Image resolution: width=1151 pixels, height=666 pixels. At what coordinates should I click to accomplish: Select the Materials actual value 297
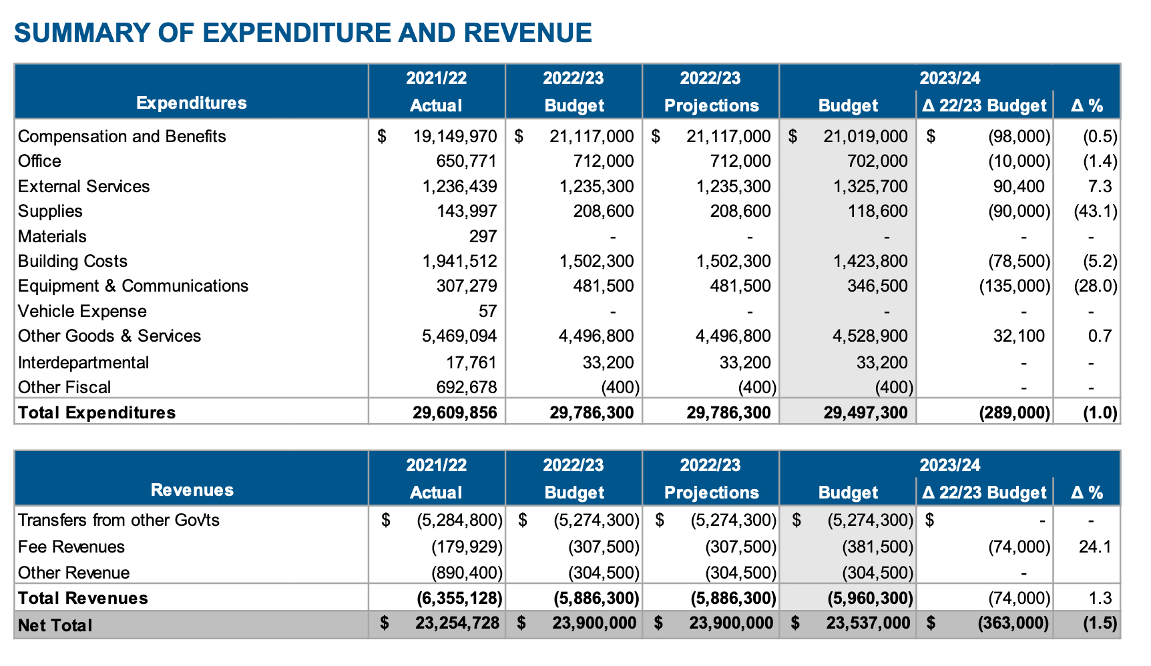pos(483,236)
